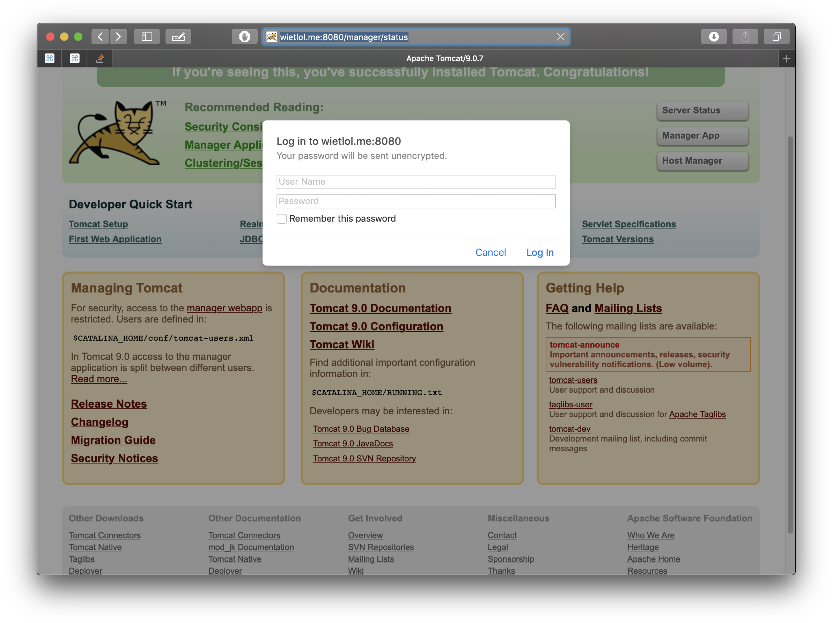Open Migration Guide link
The image size is (832, 623).
[x=113, y=440]
